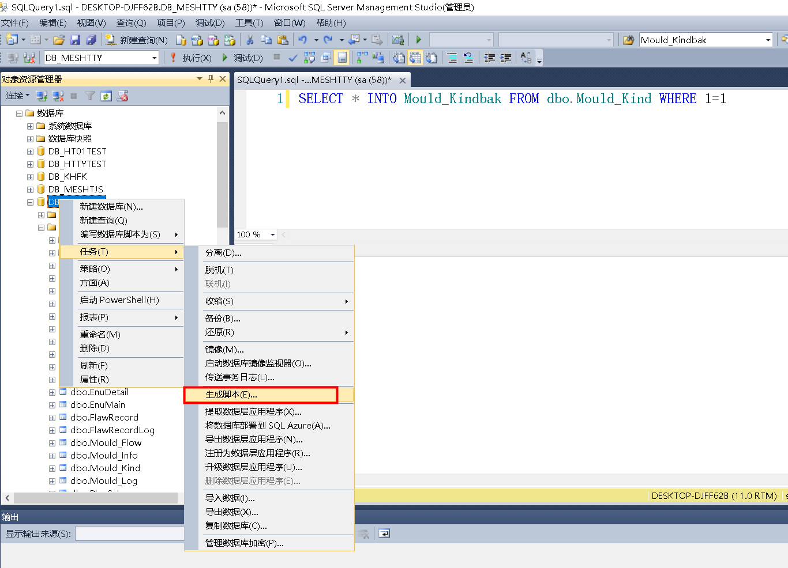Uncomment the selected lines
Image resolution: width=788 pixels, height=568 pixels.
point(468,58)
